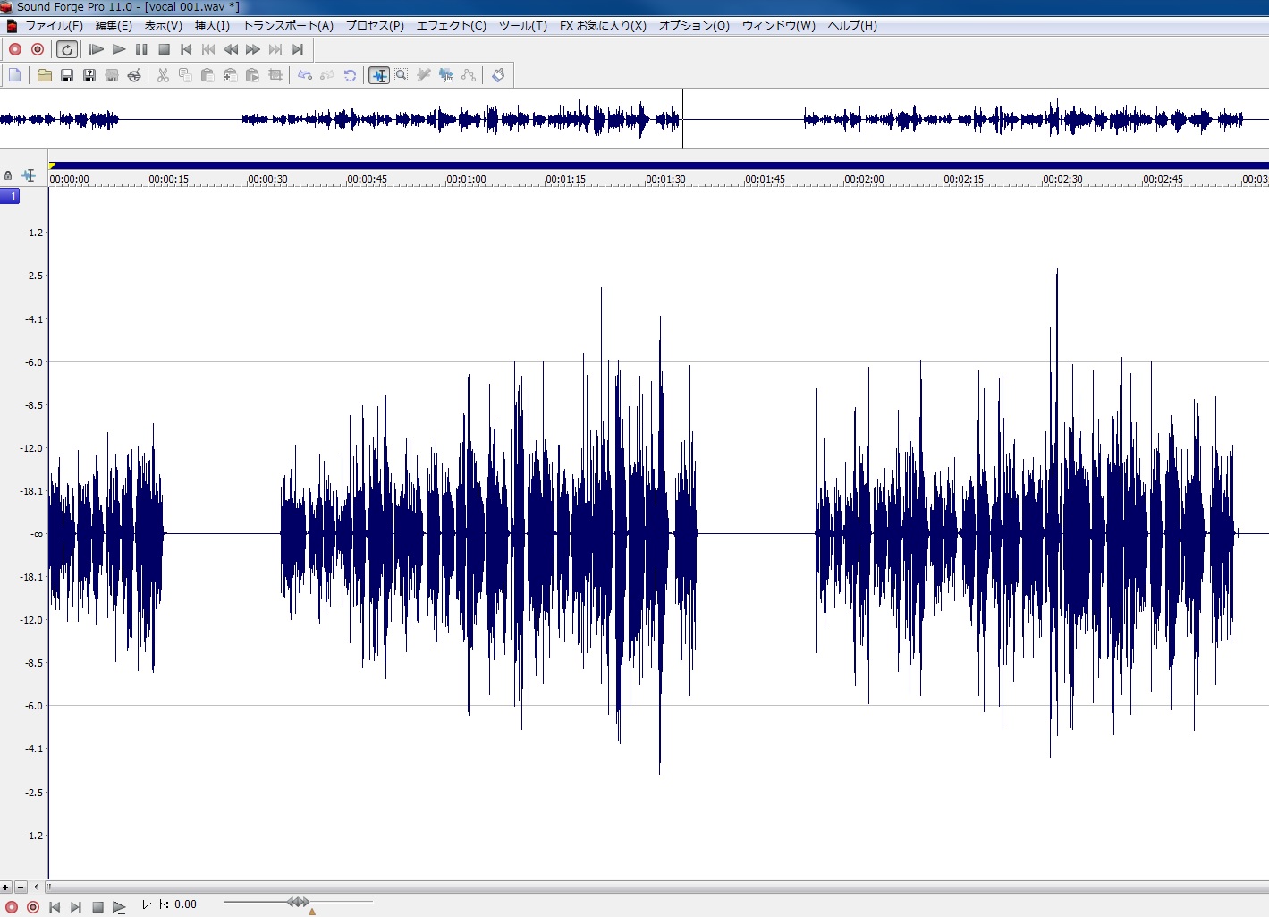Click Record in the bottom data window transport

[x=12, y=907]
